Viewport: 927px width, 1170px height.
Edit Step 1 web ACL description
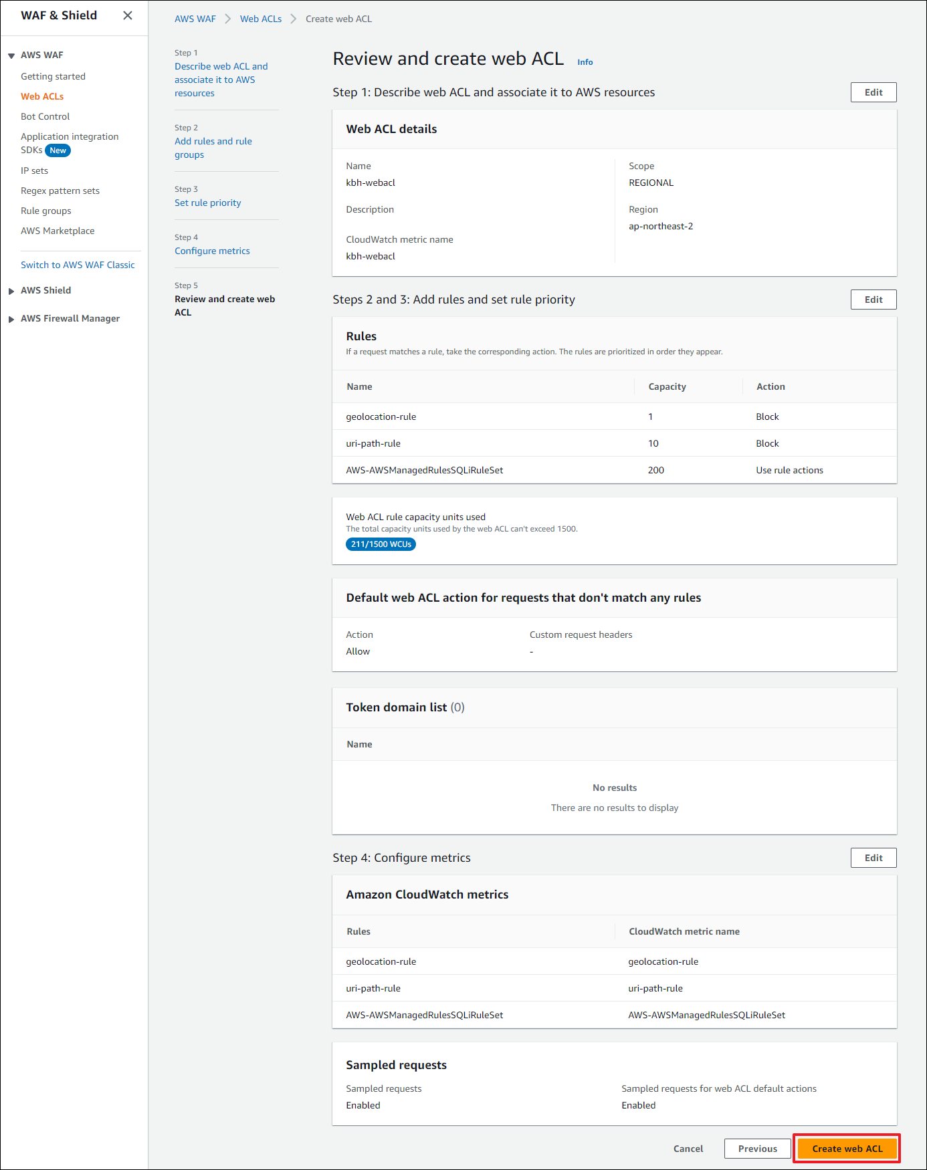873,92
